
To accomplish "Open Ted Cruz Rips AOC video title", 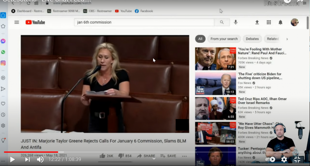I will point(262,101).
